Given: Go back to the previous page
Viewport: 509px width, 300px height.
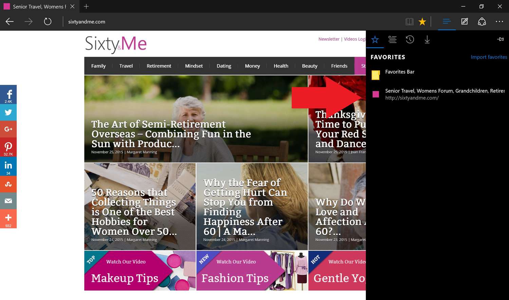Looking at the screenshot, I should tap(10, 22).
